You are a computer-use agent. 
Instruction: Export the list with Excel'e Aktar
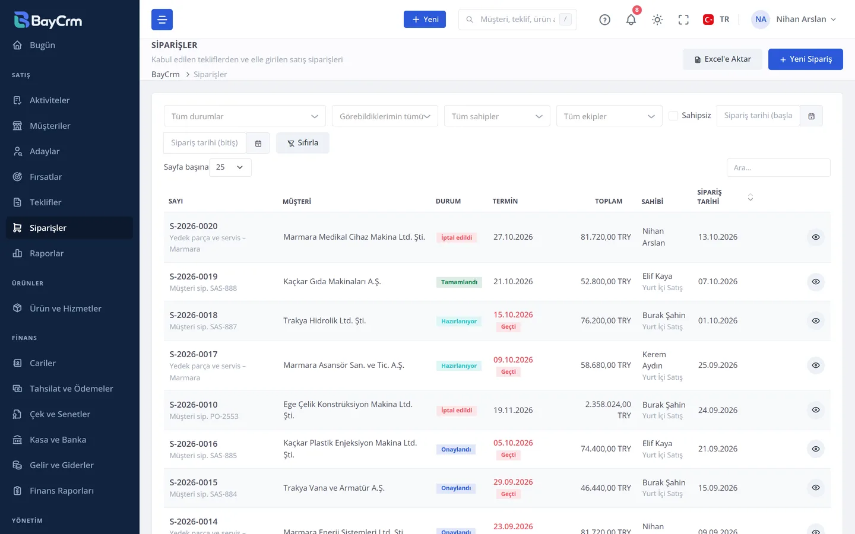pos(722,59)
